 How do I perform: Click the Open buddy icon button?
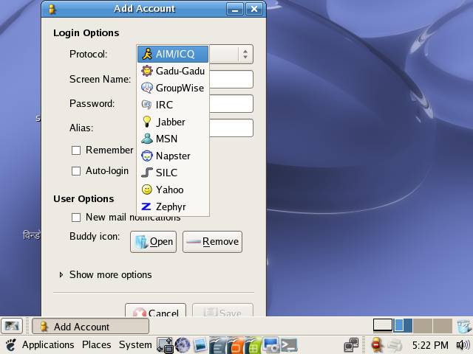click(x=153, y=241)
